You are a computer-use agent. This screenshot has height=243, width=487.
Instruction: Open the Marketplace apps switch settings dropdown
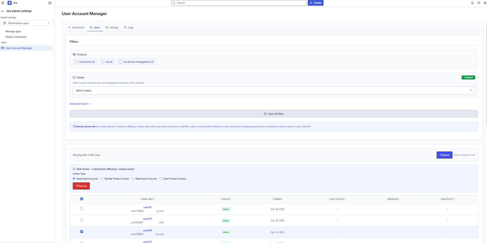point(26,23)
